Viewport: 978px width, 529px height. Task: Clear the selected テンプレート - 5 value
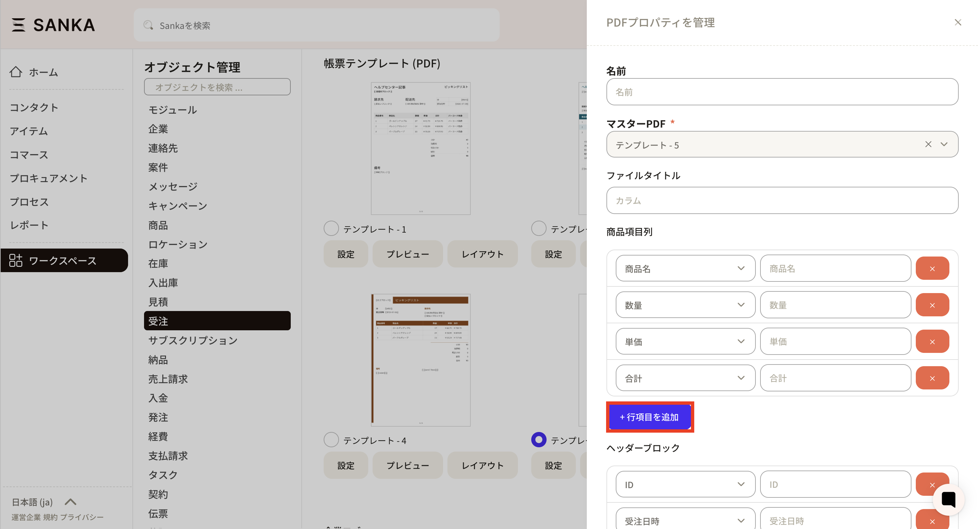pyautogui.click(x=928, y=145)
